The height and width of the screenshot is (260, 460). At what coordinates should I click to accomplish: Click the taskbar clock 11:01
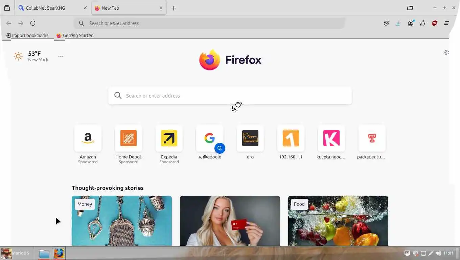coord(448,253)
